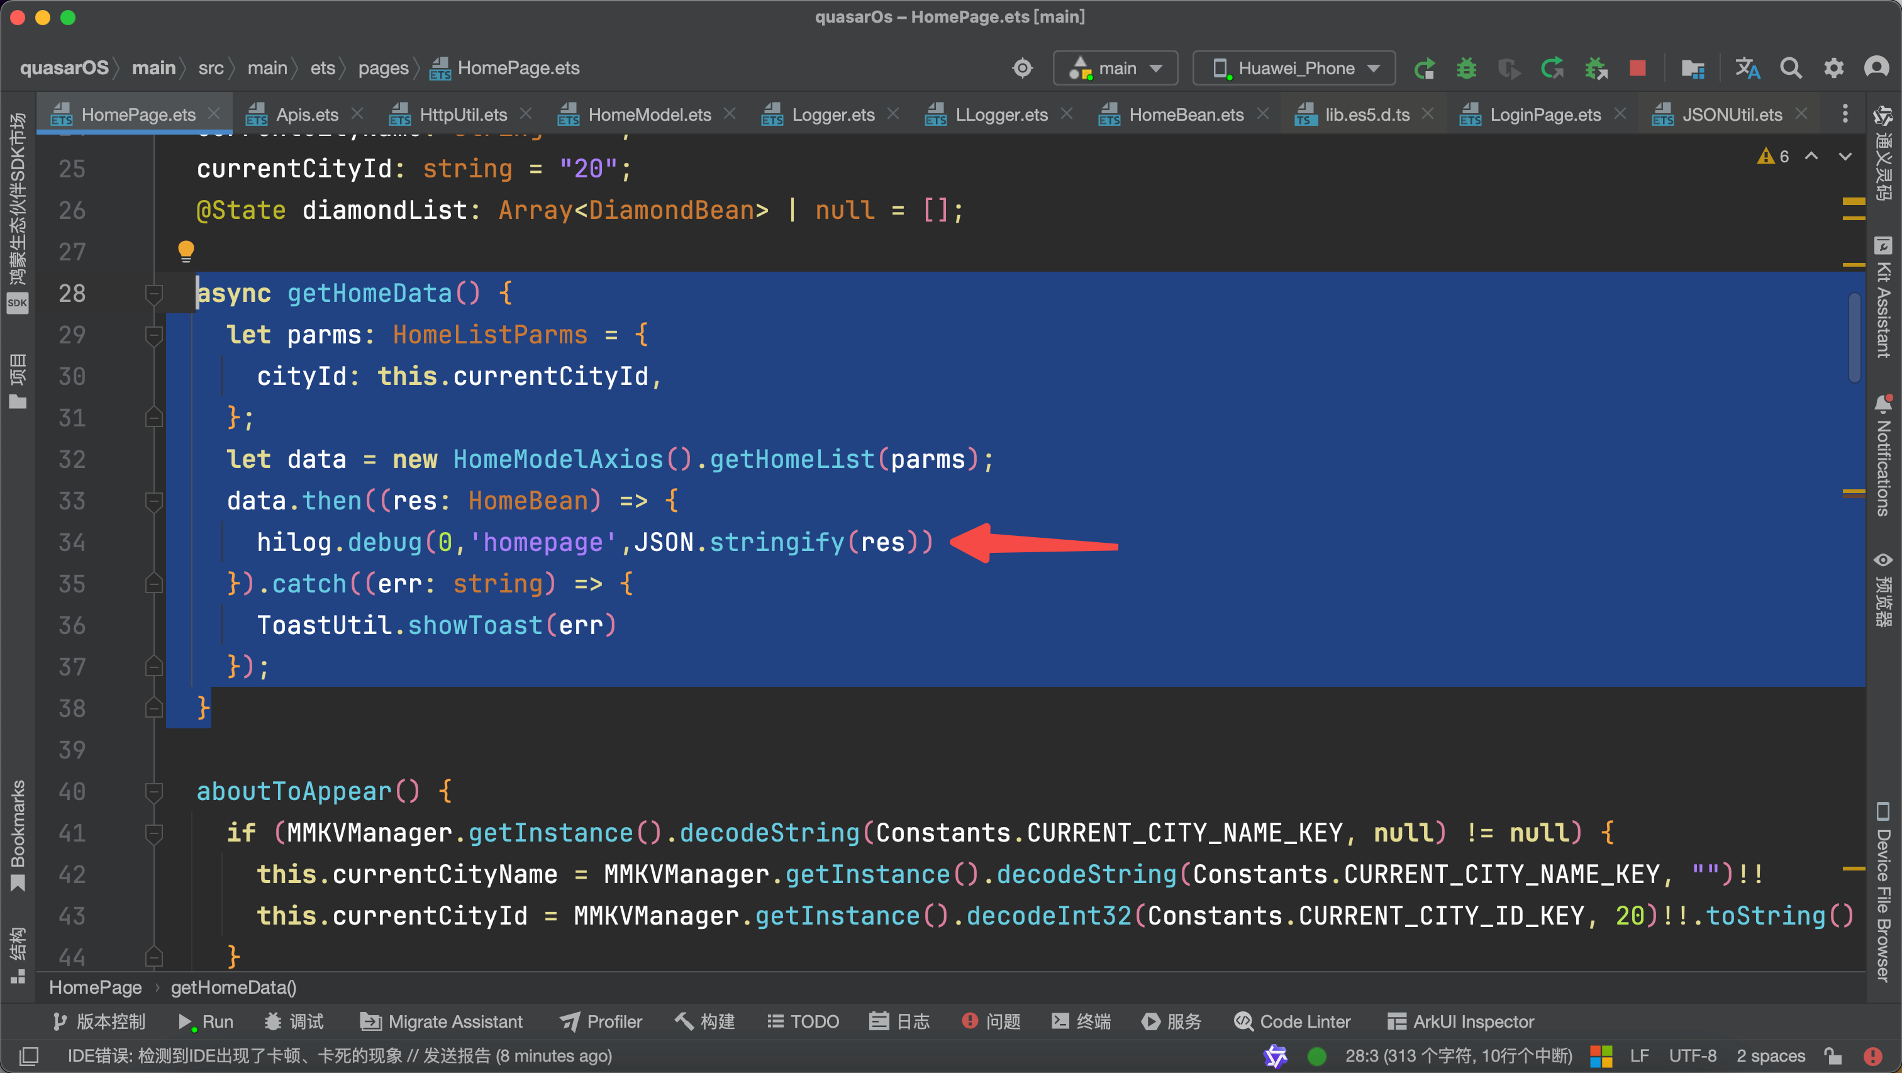Viewport: 1902px width, 1073px height.
Task: Click the 6 warnings indicator
Action: [1773, 156]
